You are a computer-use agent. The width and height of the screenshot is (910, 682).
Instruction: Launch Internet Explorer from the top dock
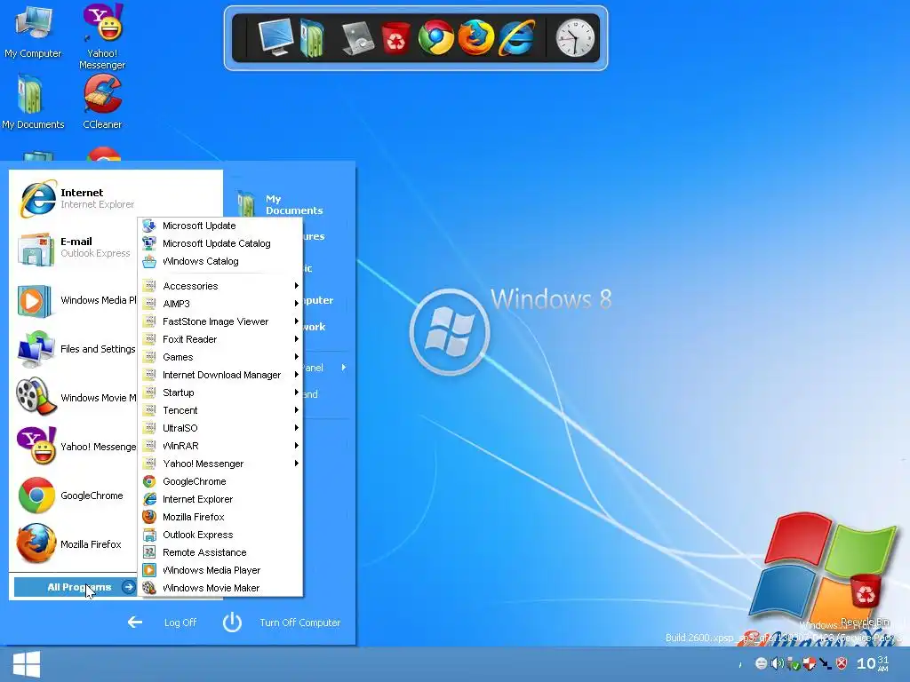click(x=516, y=37)
